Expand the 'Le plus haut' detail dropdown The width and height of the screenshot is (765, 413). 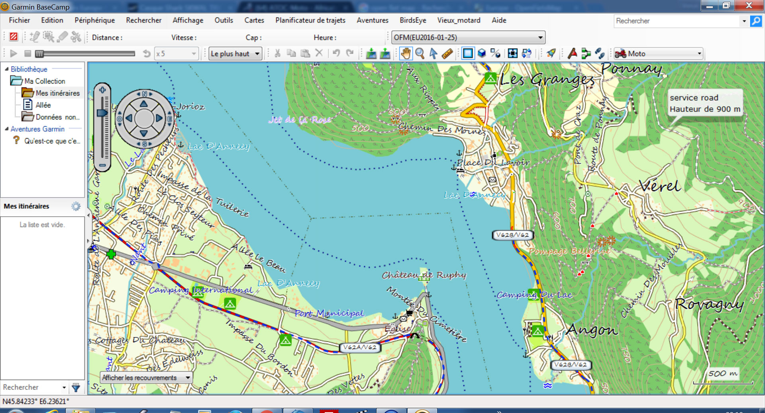coord(257,53)
